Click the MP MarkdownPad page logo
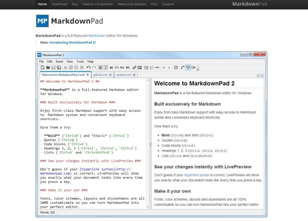This screenshot has width=308, height=221. [x=69, y=21]
